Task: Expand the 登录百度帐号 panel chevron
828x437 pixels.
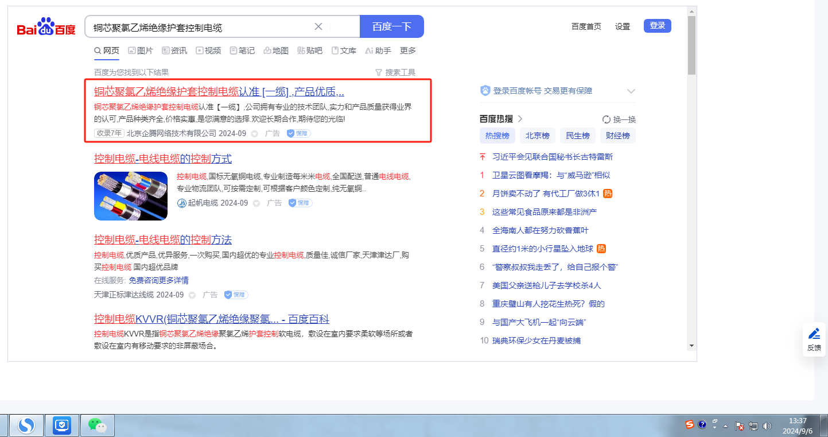Action: coord(631,91)
